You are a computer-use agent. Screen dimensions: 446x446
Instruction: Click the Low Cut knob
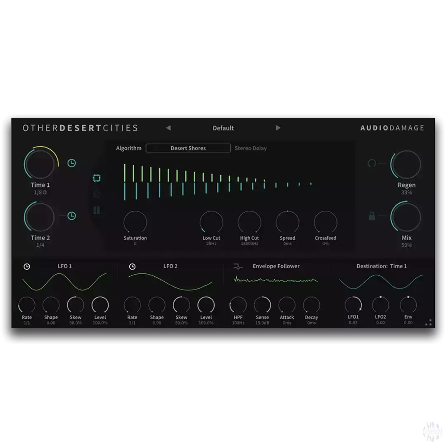point(211,223)
